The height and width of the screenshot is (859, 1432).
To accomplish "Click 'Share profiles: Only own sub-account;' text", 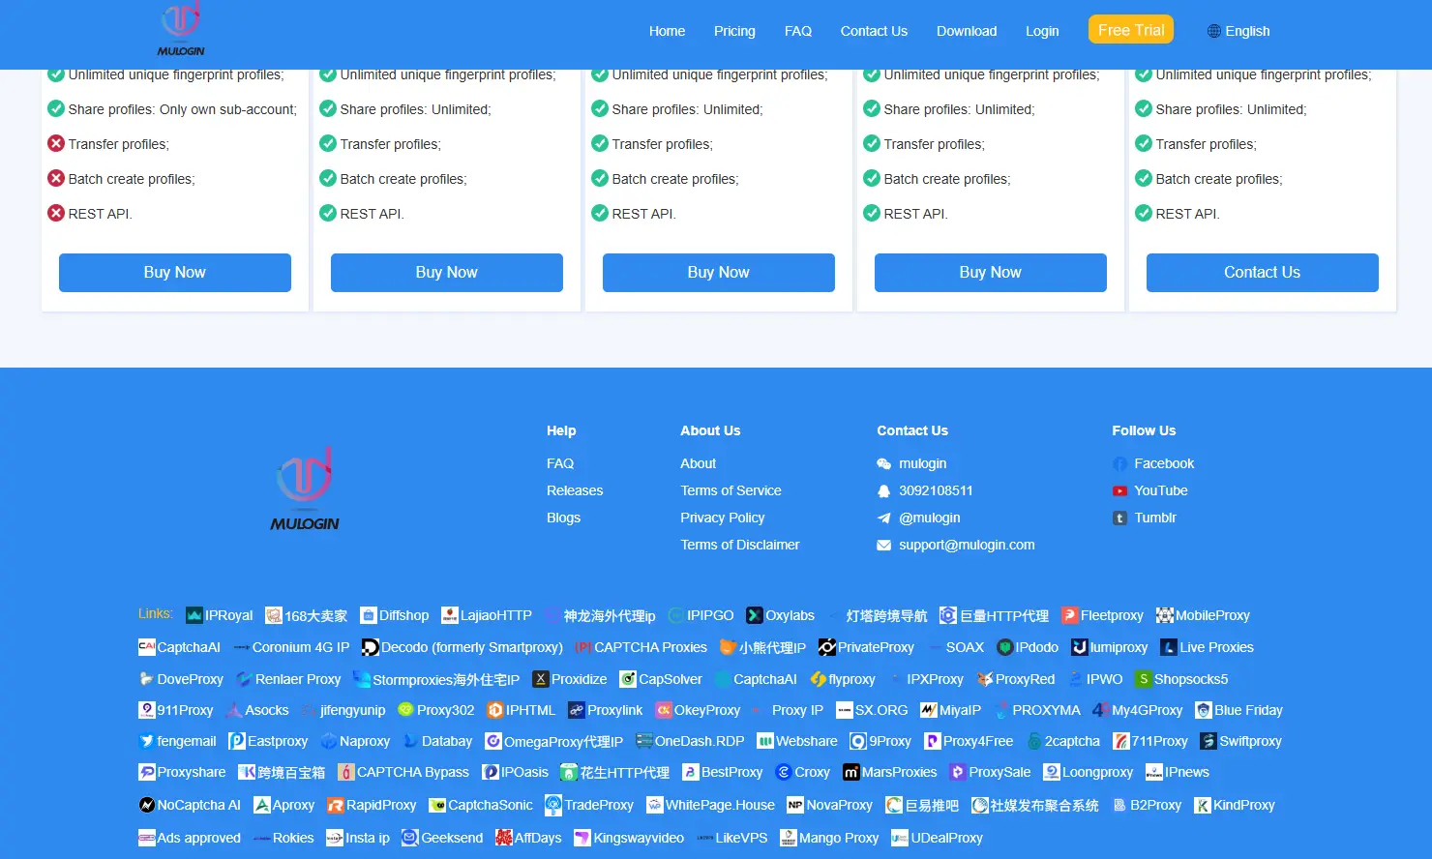I will (183, 109).
